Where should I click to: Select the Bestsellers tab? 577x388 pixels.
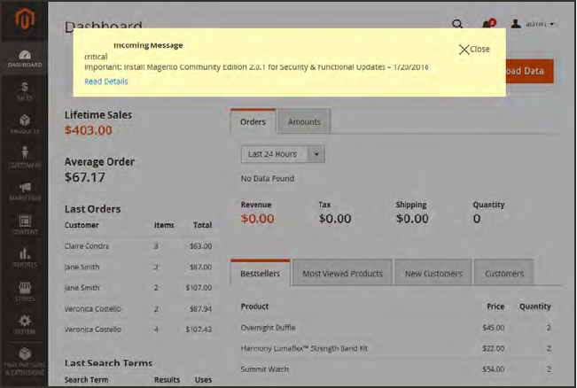tap(261, 273)
